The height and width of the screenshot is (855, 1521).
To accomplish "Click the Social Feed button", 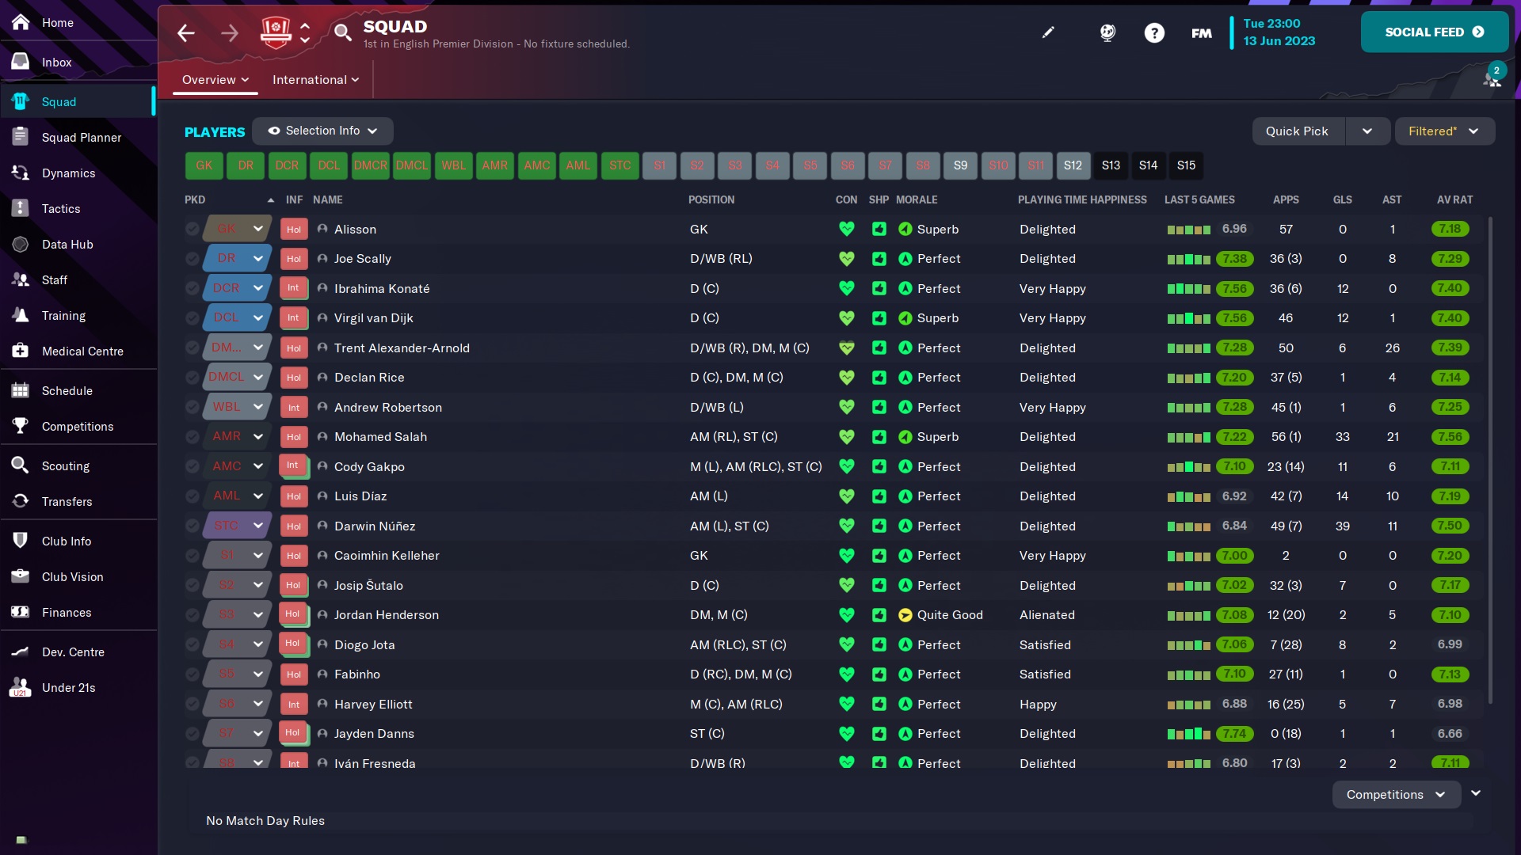I will pyautogui.click(x=1434, y=32).
